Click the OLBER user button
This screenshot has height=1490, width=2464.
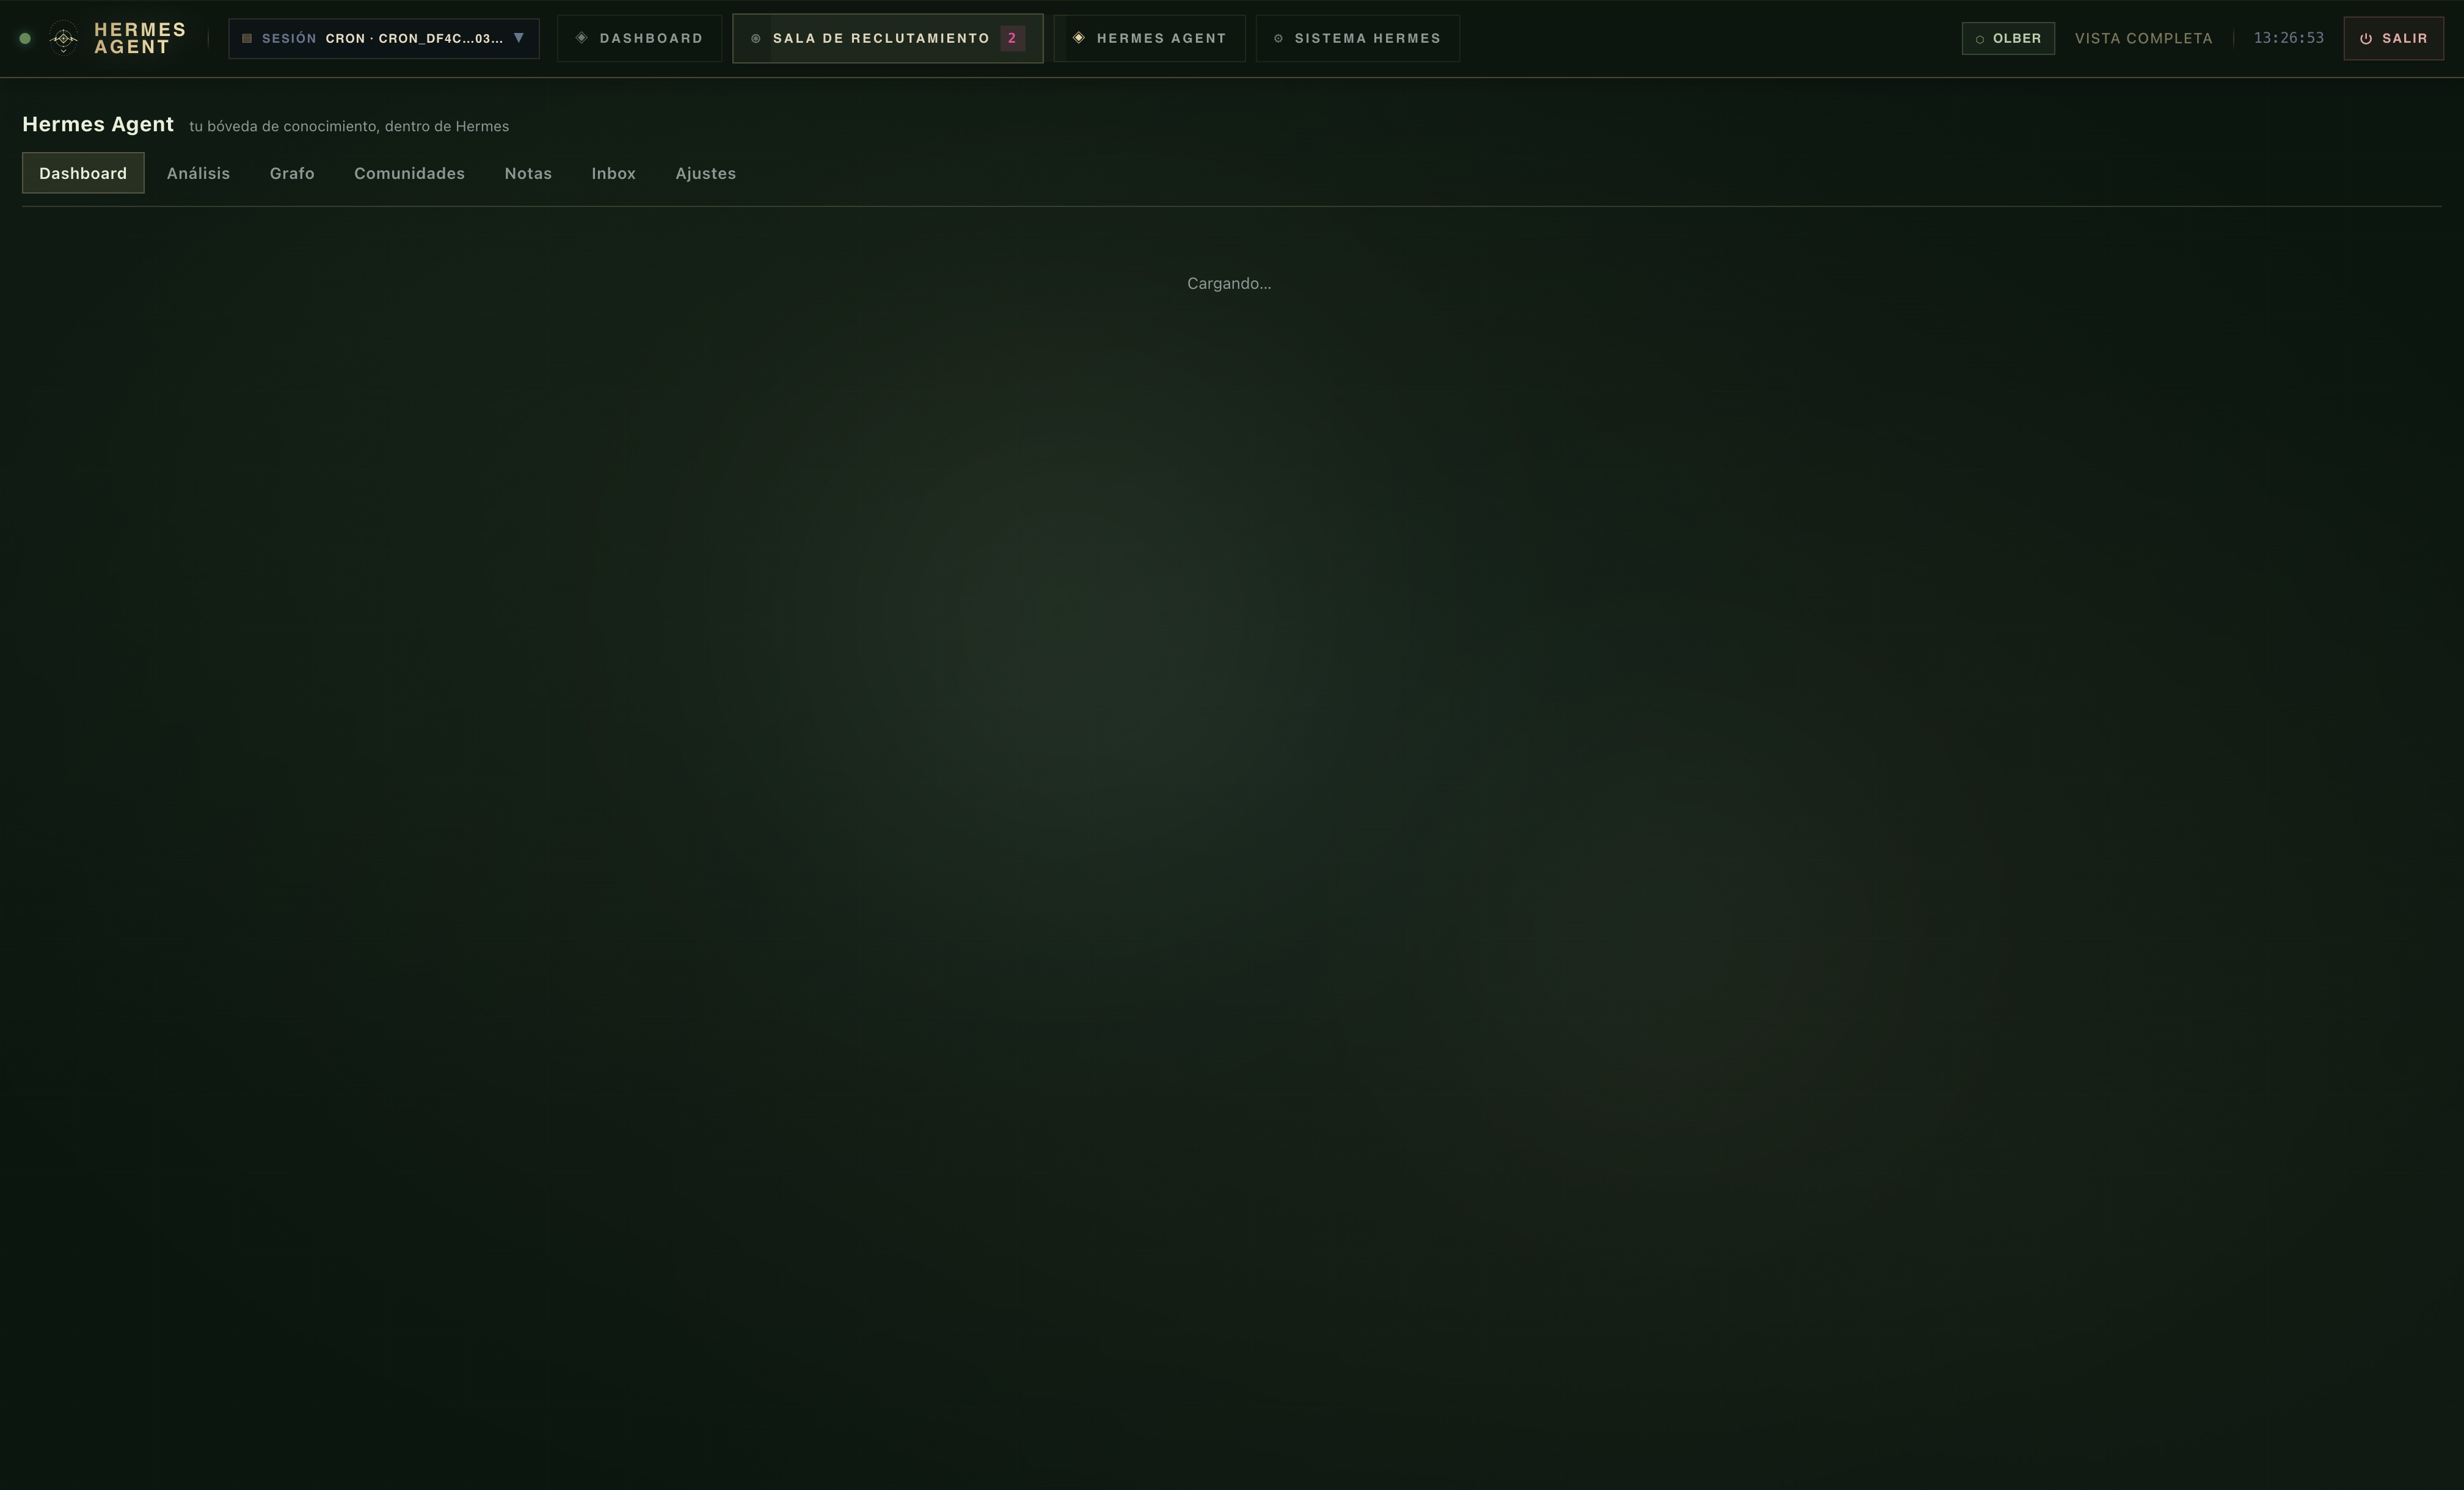pos(2008,38)
